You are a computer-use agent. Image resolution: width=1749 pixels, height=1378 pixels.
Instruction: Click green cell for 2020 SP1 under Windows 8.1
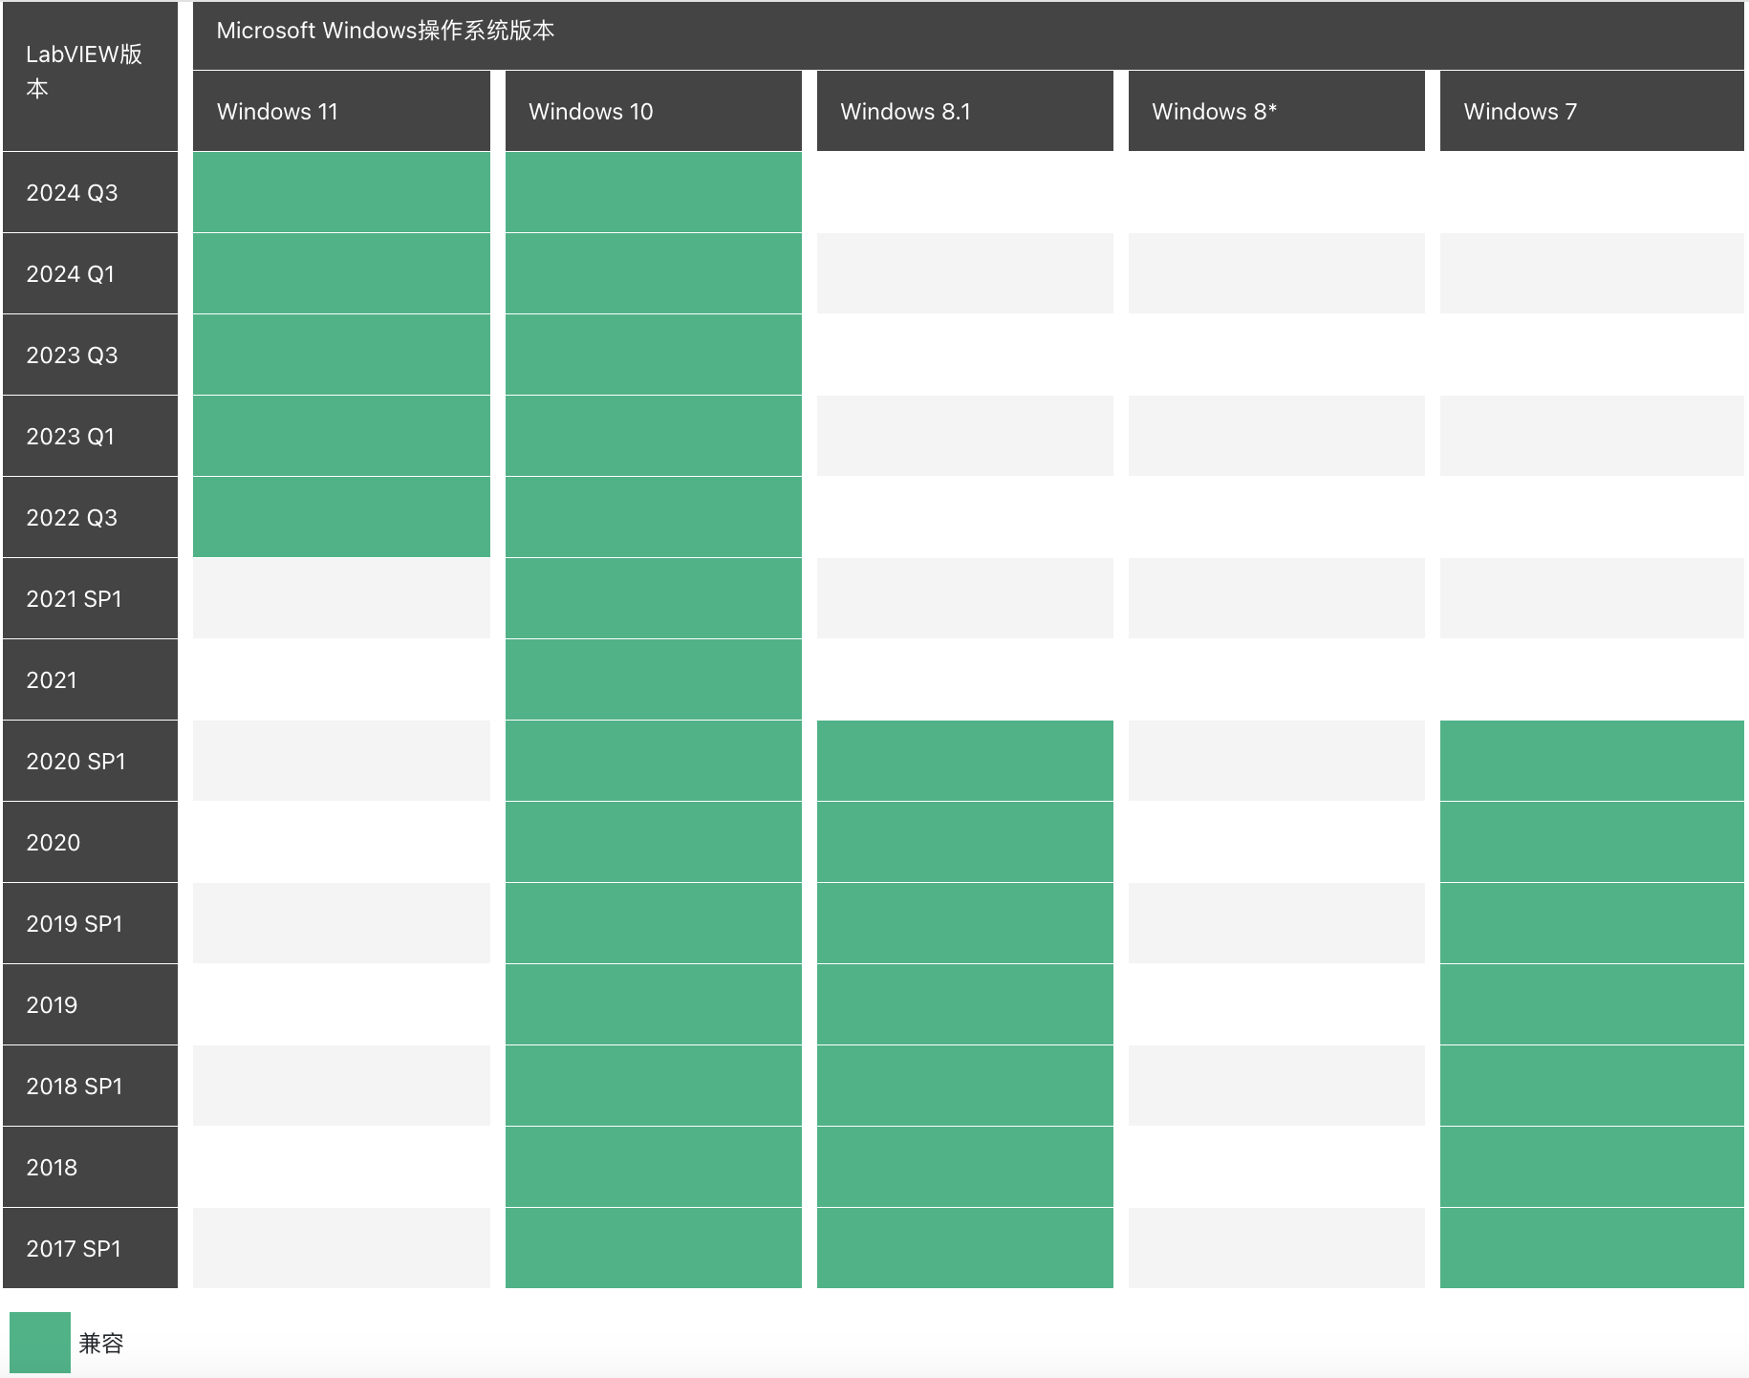965,761
